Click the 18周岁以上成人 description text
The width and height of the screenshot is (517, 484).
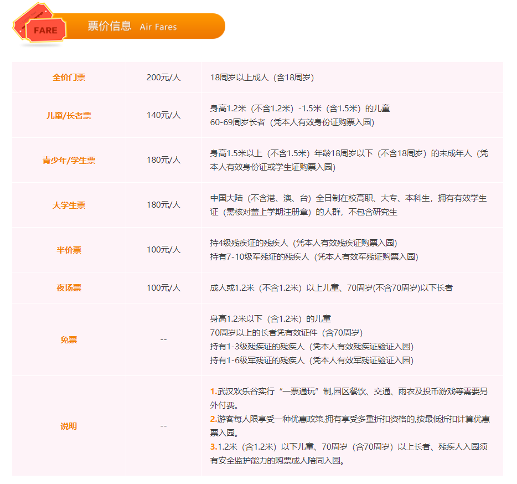coord(262,78)
